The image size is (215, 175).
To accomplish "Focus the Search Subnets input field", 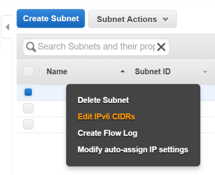I will [96, 47].
